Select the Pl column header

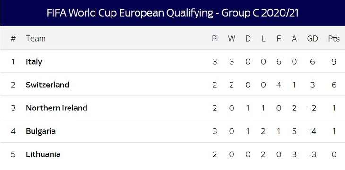[215, 39]
